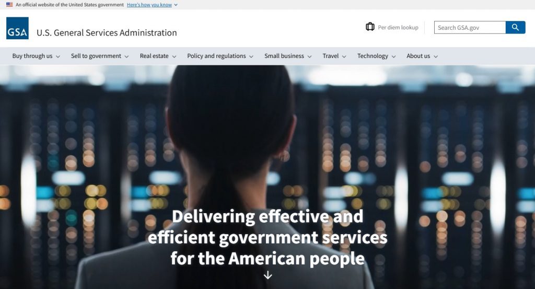Click the "Here's how you know" link
Image resolution: width=535 pixels, height=289 pixels.
point(149,5)
